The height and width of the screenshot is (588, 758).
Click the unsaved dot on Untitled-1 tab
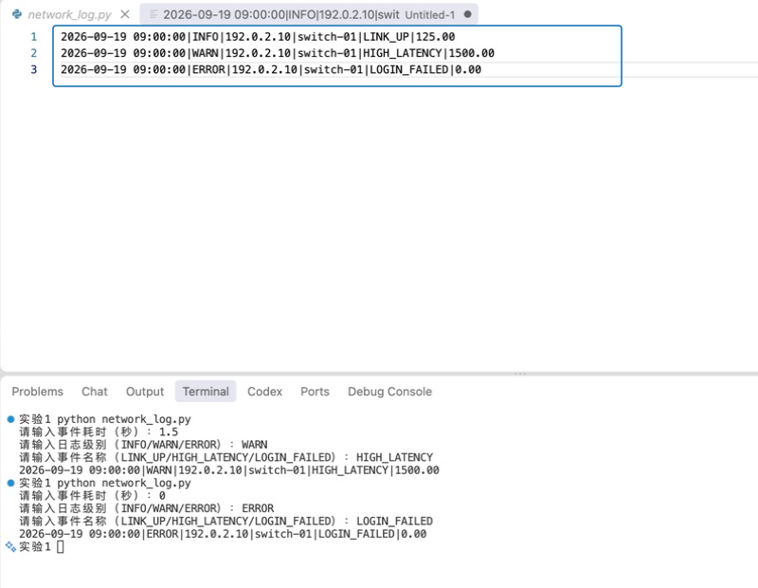(467, 14)
